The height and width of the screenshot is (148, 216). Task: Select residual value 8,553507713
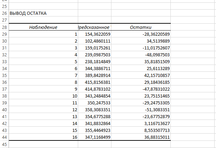click(141, 130)
